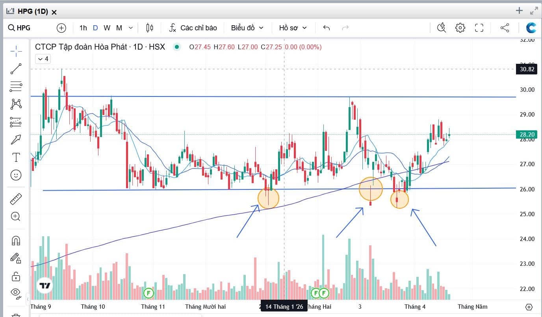Click the green market status dot
The height and width of the screenshot is (317, 542).
tap(177, 47)
